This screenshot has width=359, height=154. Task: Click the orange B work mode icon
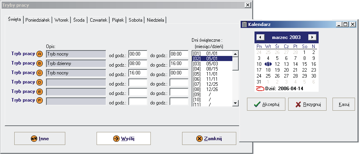click(40, 63)
